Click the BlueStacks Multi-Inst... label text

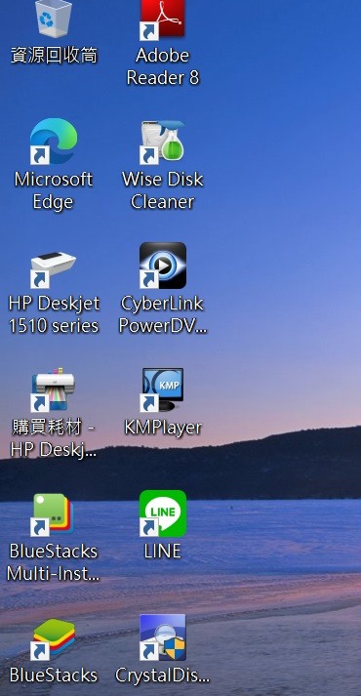54,563
